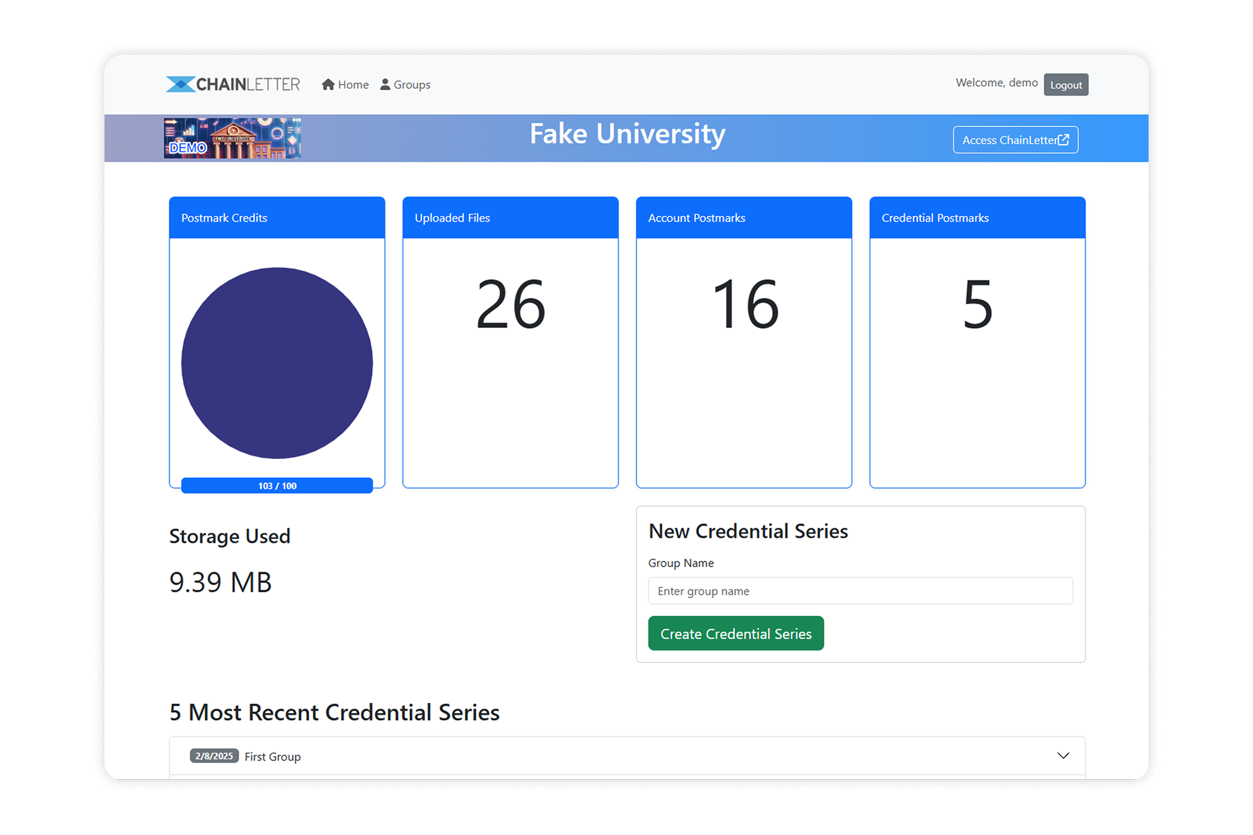The height and width of the screenshot is (835, 1253).
Task: Open the Groups nav link
Action: [405, 84]
